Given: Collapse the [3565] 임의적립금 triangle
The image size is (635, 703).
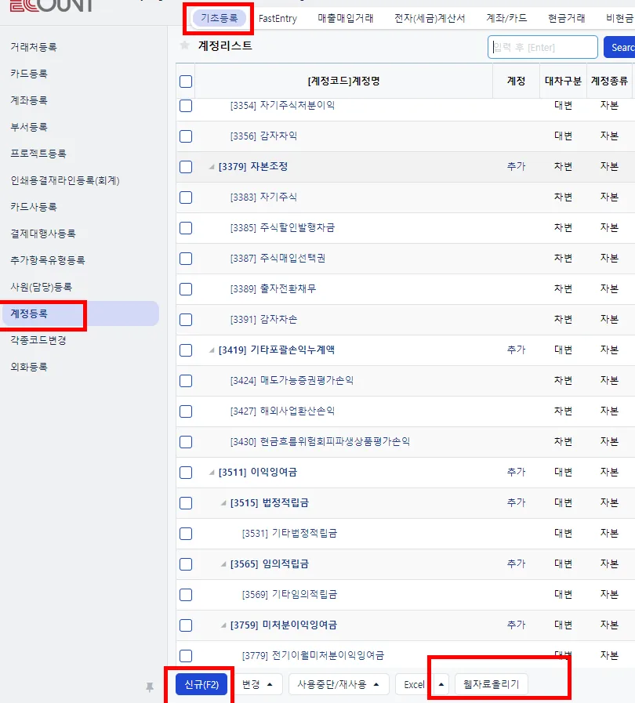Looking at the screenshot, I should point(223,564).
